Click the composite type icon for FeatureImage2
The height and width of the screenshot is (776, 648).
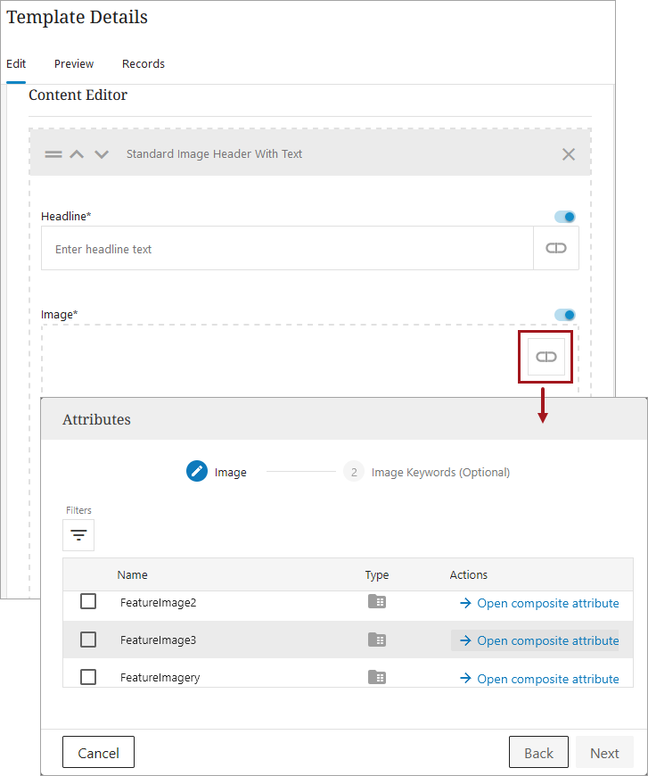(x=377, y=602)
